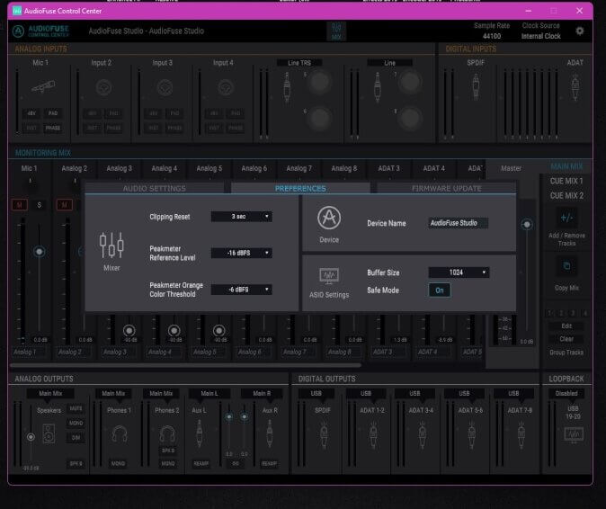Open the SPDIF output USB source dropdown
Viewport: 606px width, 509px height.
[316, 394]
